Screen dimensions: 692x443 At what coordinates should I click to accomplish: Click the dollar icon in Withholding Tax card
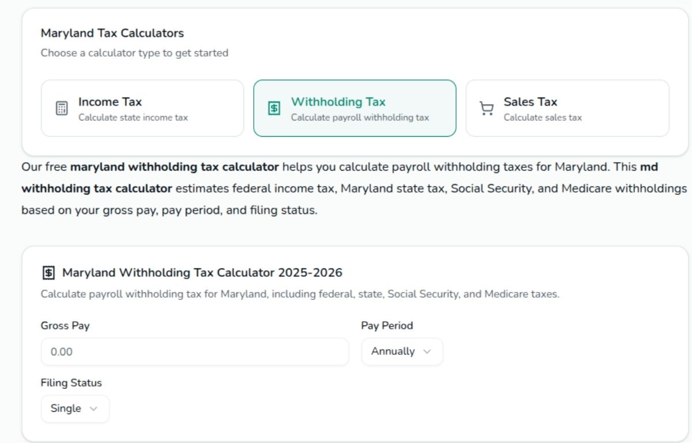click(274, 108)
